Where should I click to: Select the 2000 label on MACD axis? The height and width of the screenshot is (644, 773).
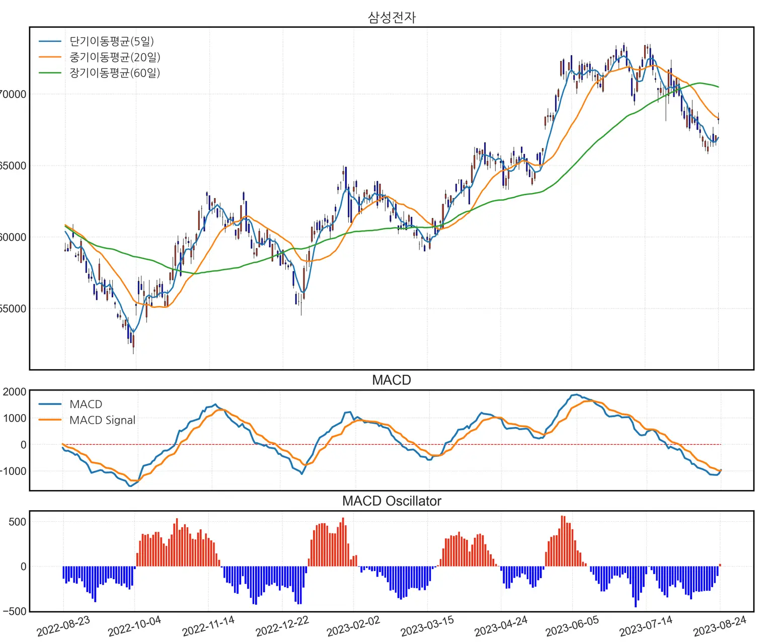15,392
